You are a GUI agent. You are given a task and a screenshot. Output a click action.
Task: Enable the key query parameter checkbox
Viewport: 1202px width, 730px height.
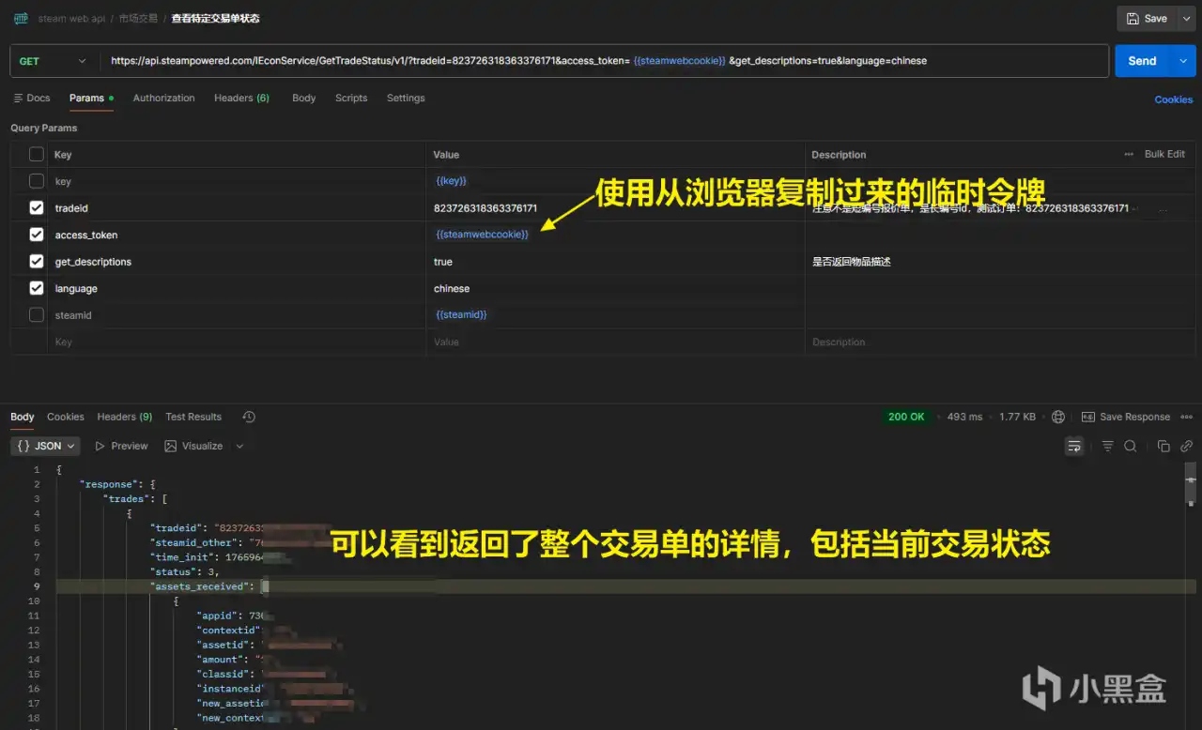(x=36, y=180)
